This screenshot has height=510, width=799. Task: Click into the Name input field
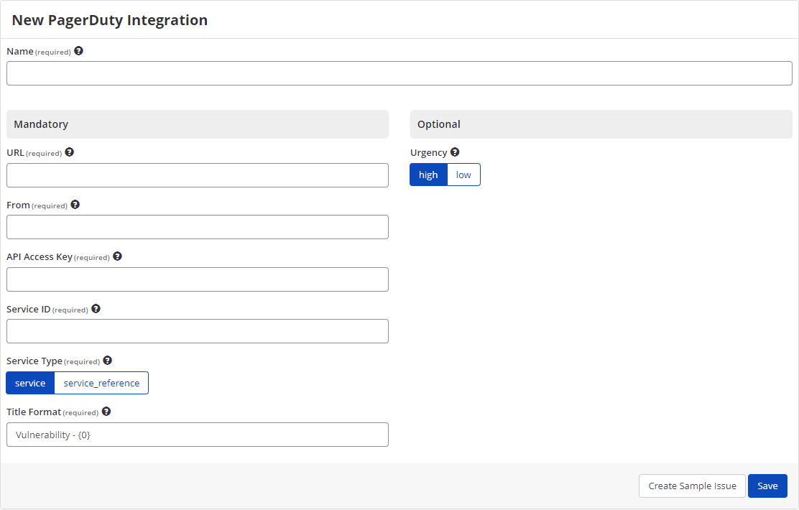pos(399,73)
